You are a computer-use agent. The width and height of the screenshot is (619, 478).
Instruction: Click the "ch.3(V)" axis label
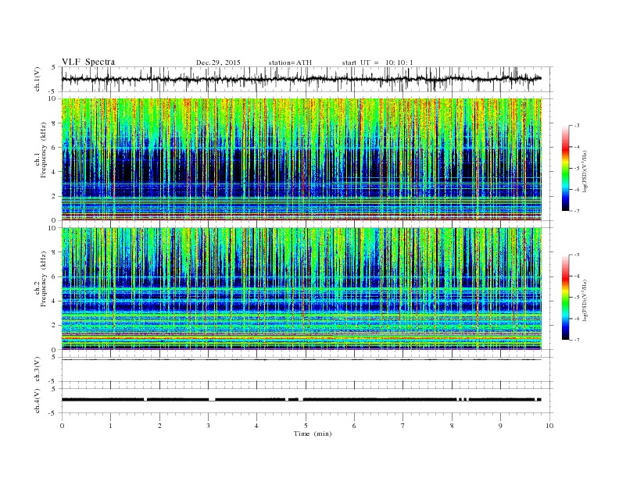38,369
